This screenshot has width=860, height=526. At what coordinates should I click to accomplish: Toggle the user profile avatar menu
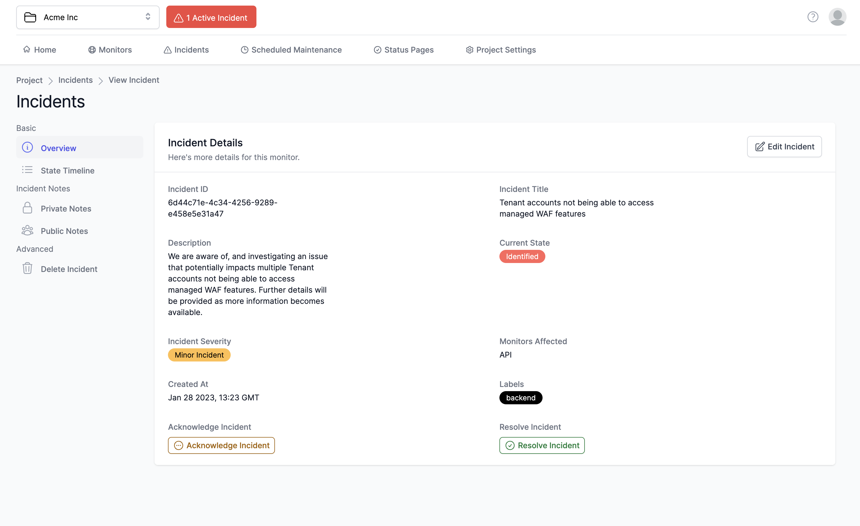837,17
